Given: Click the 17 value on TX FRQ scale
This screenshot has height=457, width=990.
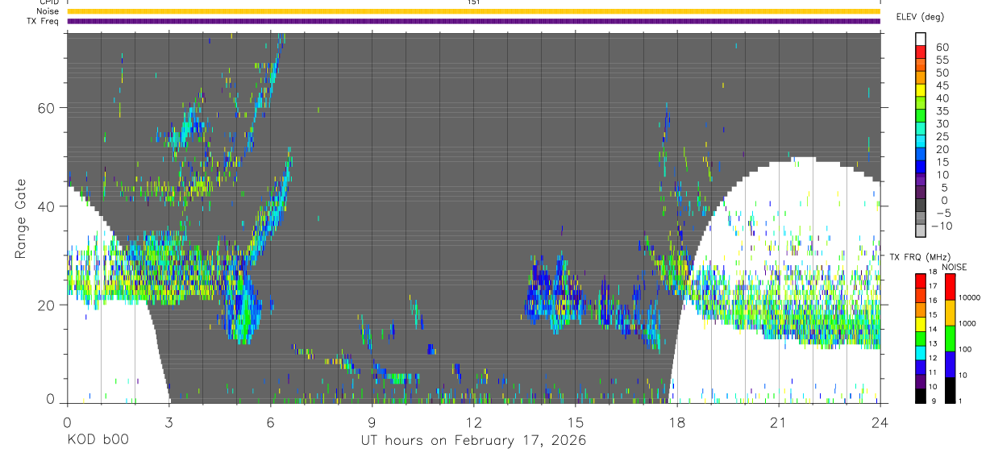Looking at the screenshot, I should click(x=933, y=286).
